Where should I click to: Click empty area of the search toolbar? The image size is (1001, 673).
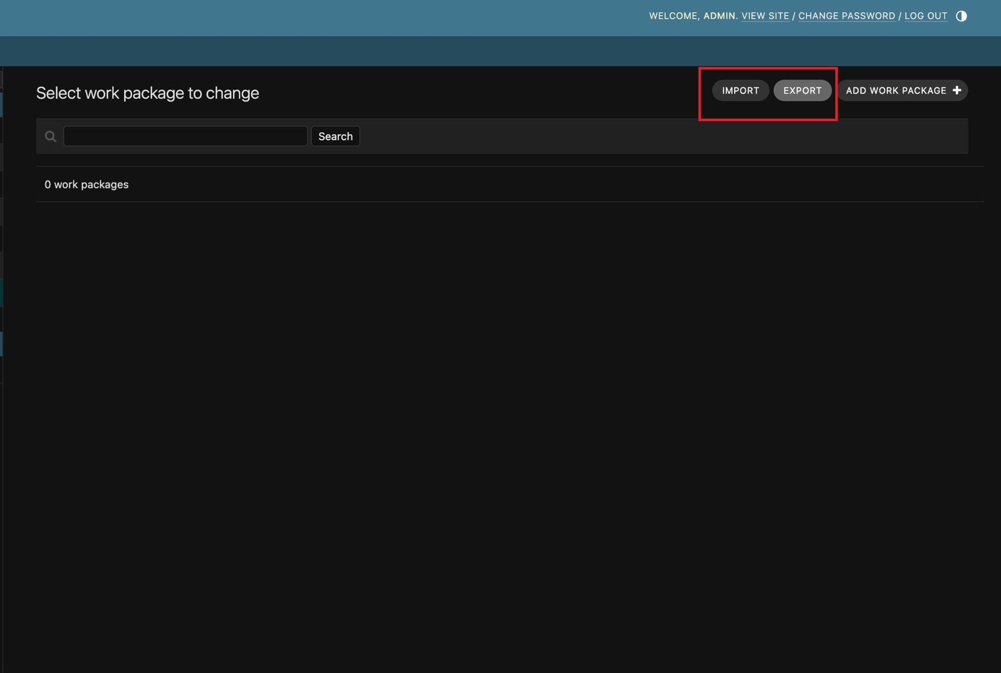[x=651, y=136]
